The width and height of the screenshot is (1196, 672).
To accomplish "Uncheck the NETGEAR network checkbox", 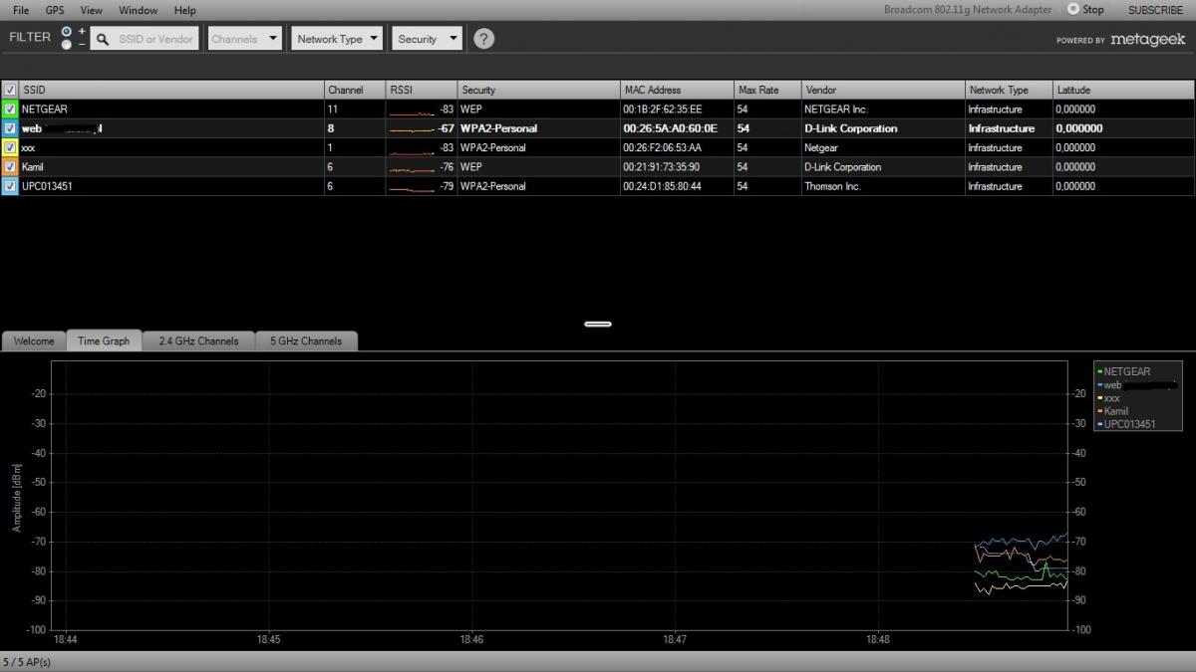I will [x=10, y=109].
